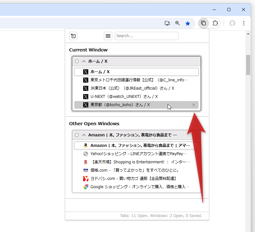Open the Extensions puzzle piece icon
This screenshot has width=255, height=232.
point(215,23)
